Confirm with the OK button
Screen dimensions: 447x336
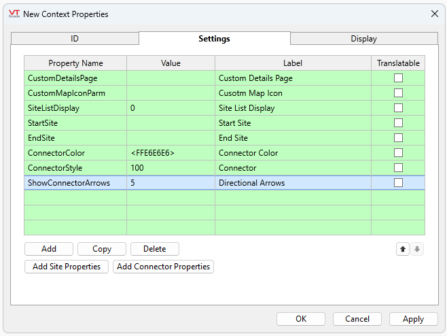coord(301,319)
